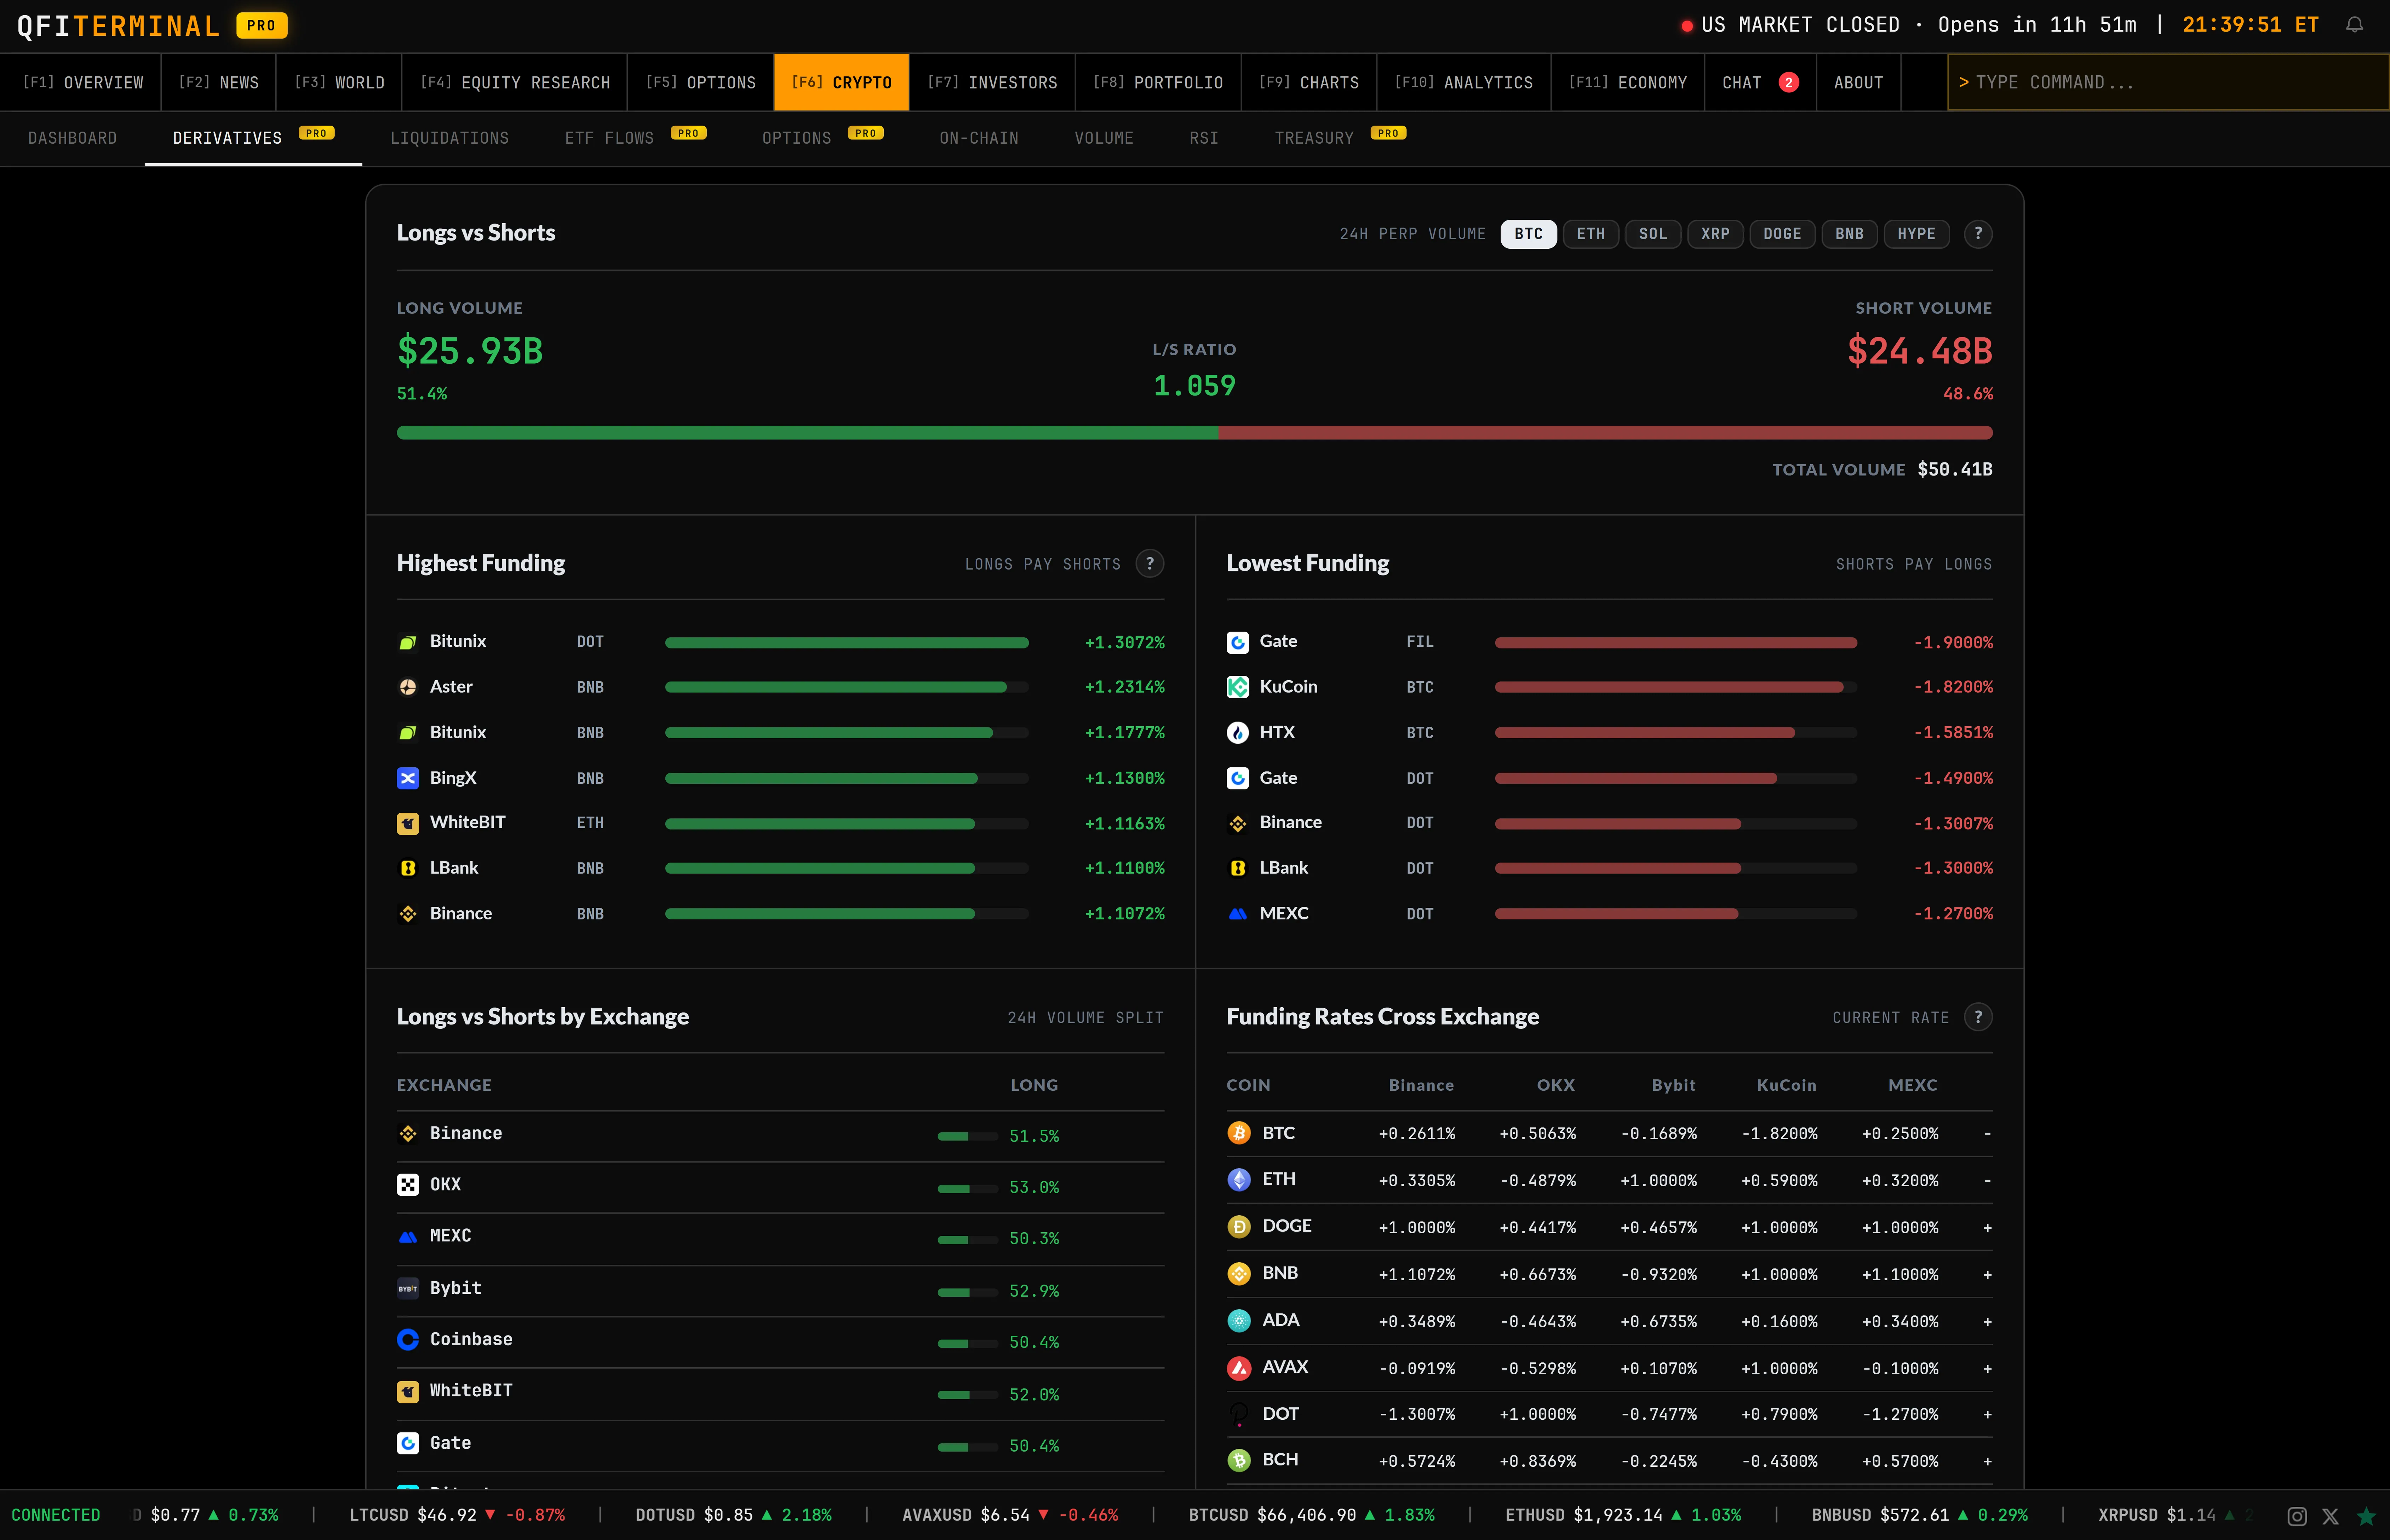Open Highest Funding help question mark
Screen dimensions: 2390x1540
[1150, 564]
